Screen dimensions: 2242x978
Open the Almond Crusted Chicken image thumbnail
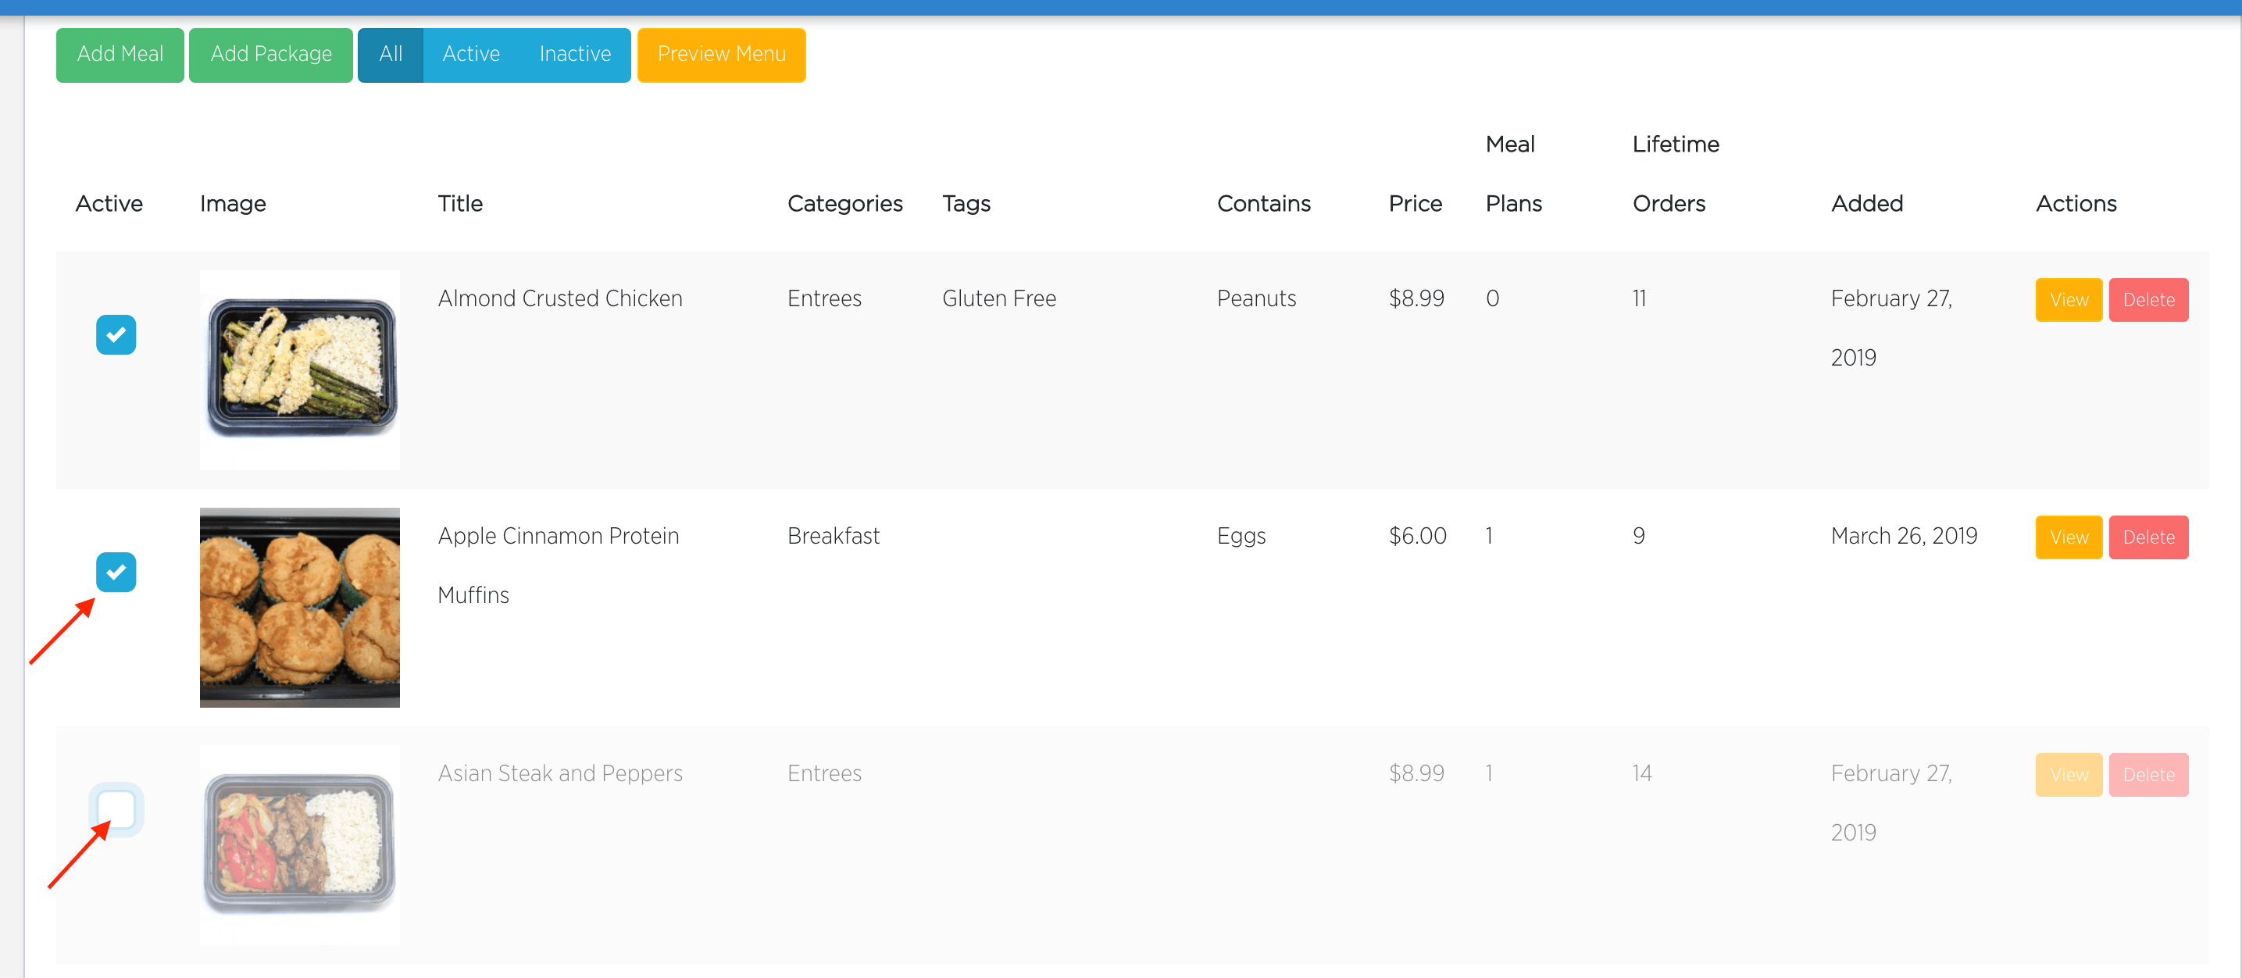pos(300,369)
